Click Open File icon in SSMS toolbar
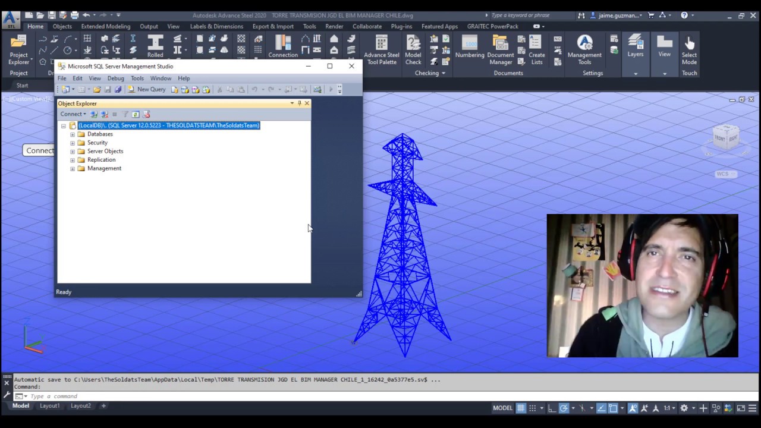Viewport: 761px width, 428px height. pos(97,89)
